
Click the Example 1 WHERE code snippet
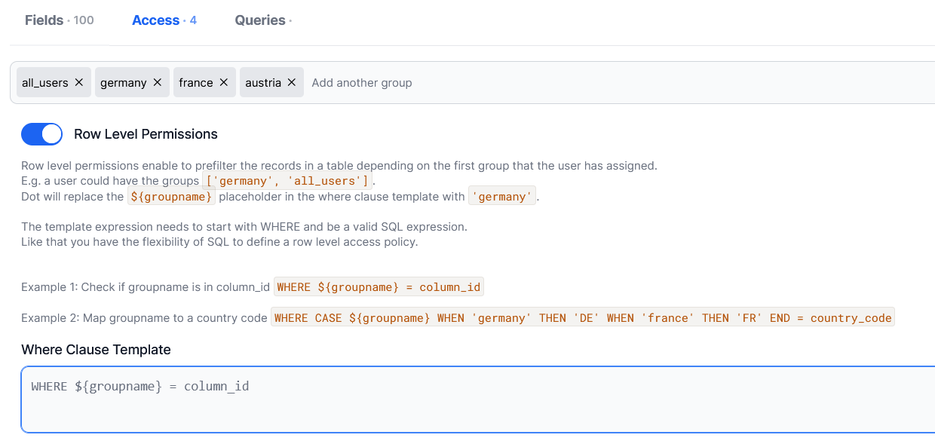click(378, 287)
